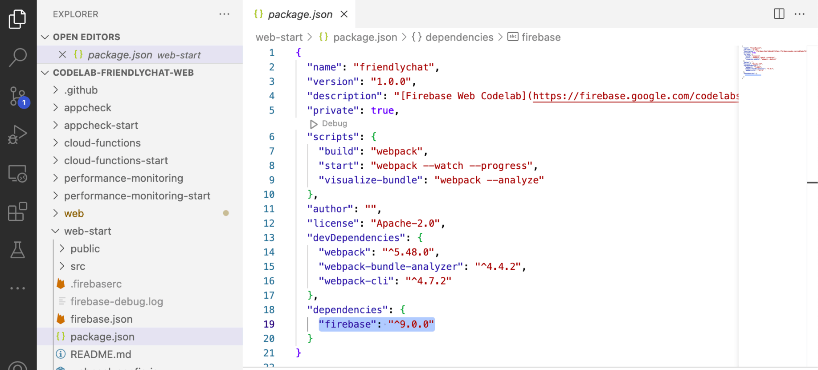
Task: Click line number 6 in the gutter
Action: [271, 137]
